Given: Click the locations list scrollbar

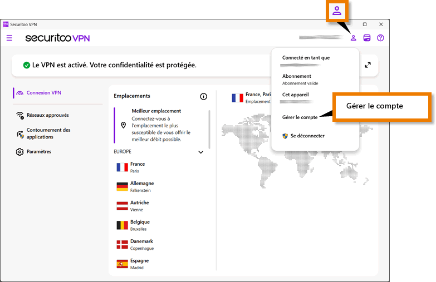Looking at the screenshot, I should pyautogui.click(x=209, y=129).
